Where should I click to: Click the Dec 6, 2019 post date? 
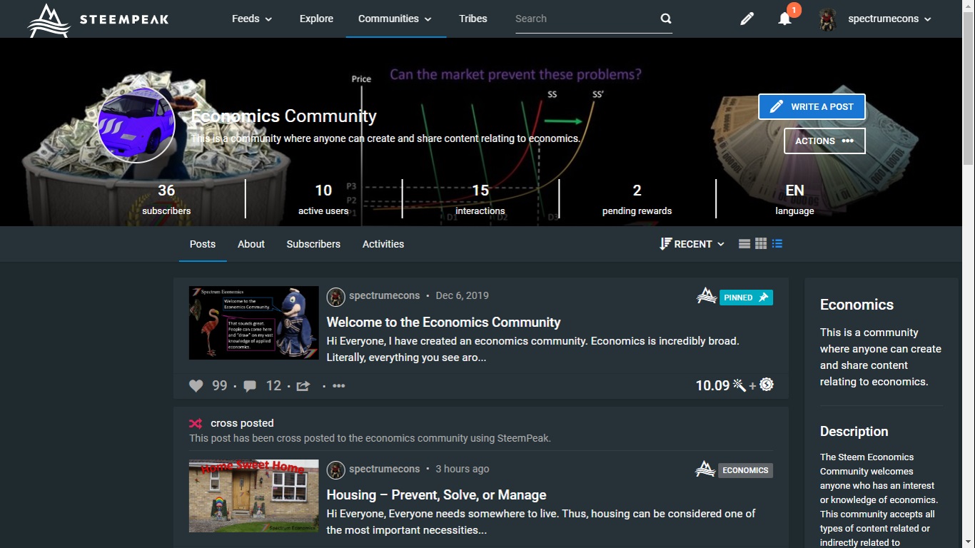[x=462, y=295]
